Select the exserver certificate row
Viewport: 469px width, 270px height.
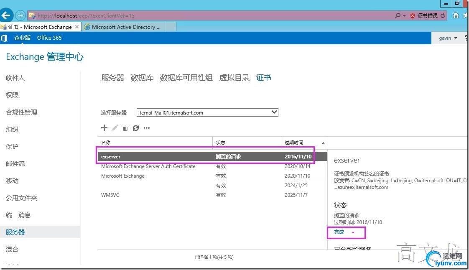(212, 156)
